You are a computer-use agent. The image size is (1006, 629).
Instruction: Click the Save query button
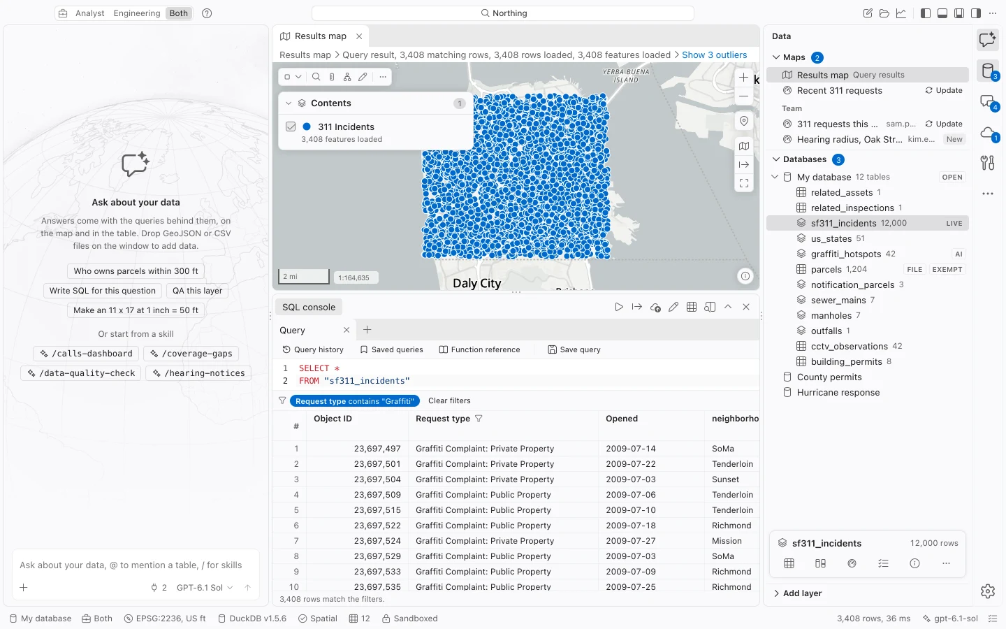pyautogui.click(x=574, y=349)
